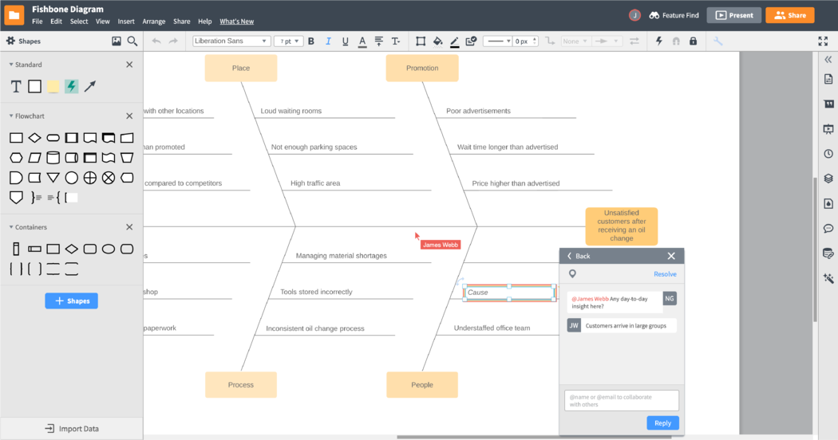Viewport: 838px width, 440px height.
Task: Click the Reply button in comment panel
Action: (x=662, y=423)
